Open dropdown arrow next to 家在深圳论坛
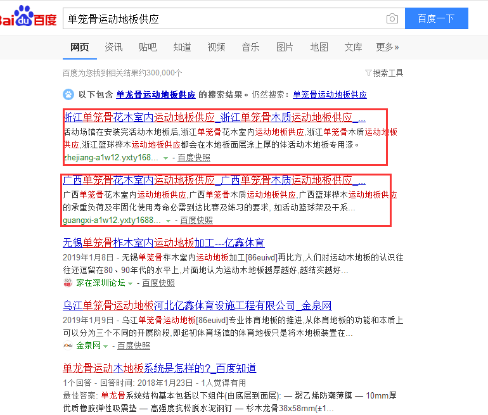Viewport: 488px width, 415px height. click(131, 283)
